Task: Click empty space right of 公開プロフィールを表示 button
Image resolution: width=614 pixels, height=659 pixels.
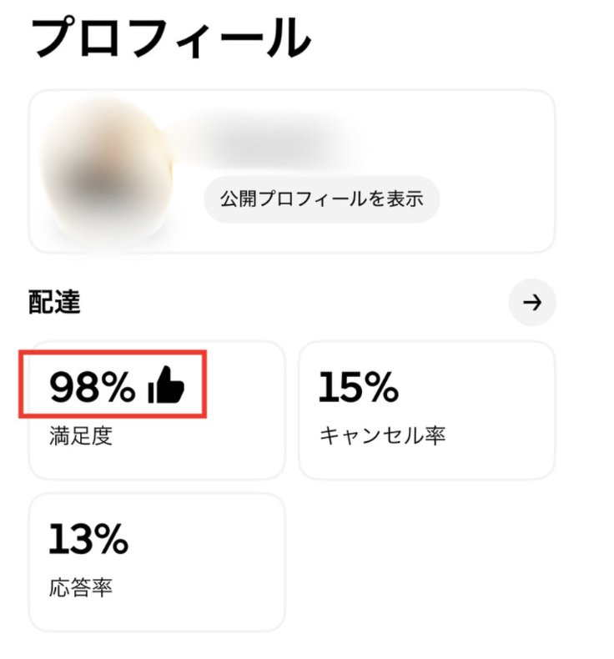Action: coord(496,199)
